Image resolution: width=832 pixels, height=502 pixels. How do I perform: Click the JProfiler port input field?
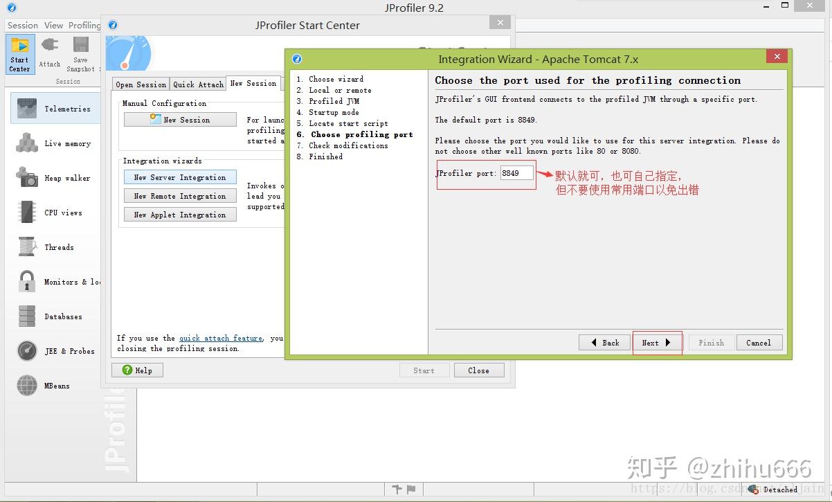pos(516,173)
